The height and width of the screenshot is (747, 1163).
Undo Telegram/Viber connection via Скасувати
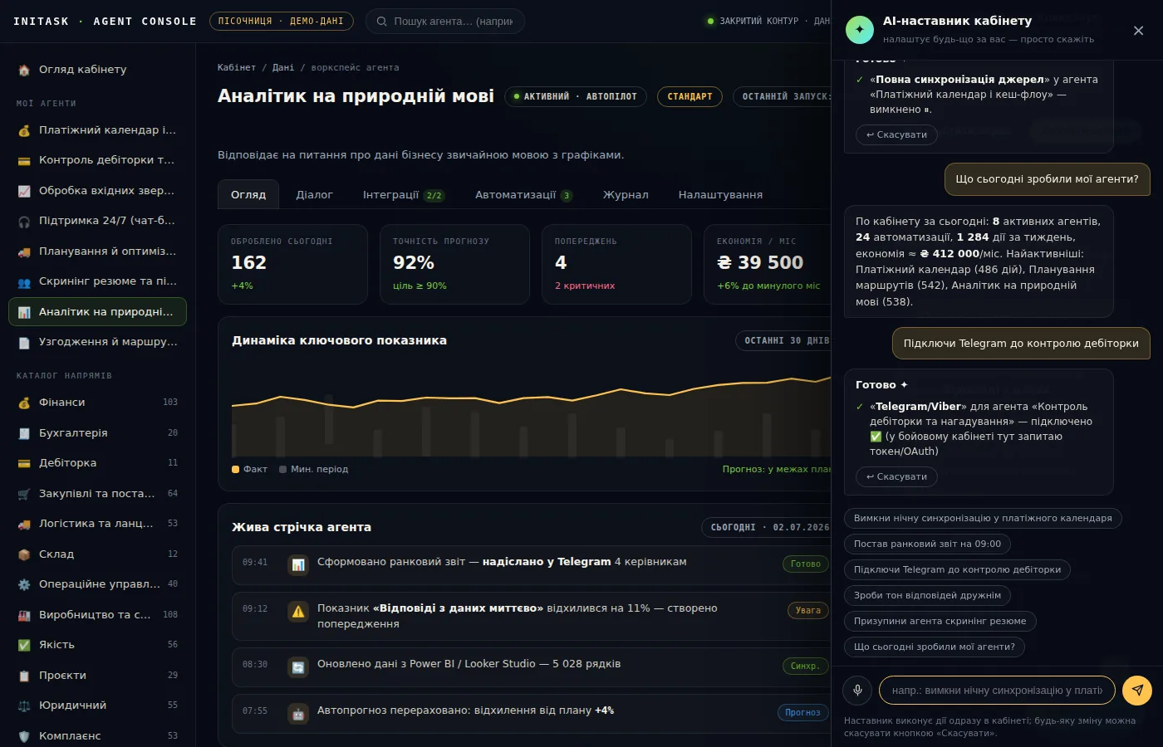896,476
